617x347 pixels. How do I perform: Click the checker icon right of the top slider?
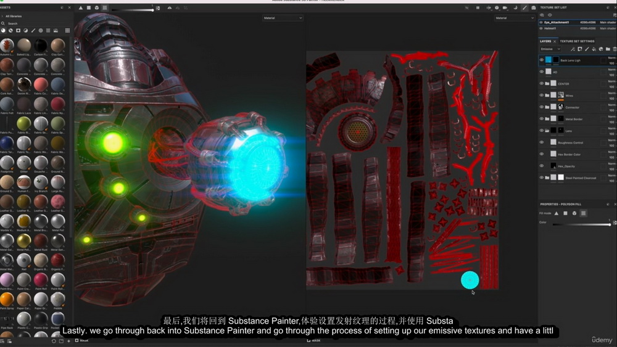[x=158, y=8]
